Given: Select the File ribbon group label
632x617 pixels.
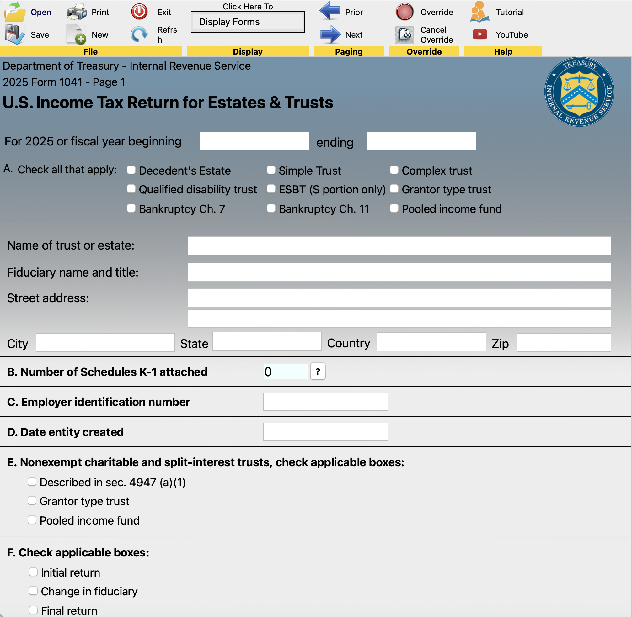Looking at the screenshot, I should pyautogui.click(x=90, y=51).
